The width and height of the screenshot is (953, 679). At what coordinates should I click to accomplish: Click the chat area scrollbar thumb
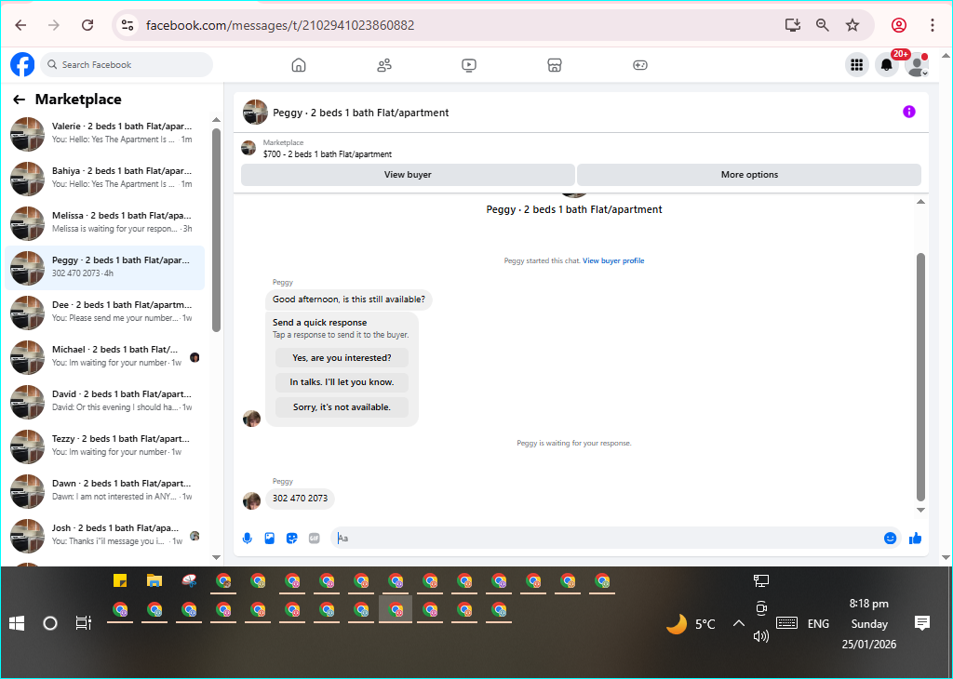[920, 377]
